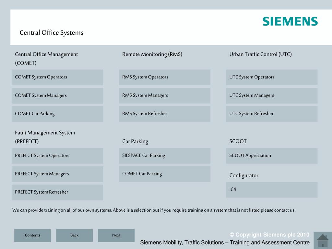Open PREFECT System Operators
The width and height of the screenshot is (332, 249).
click(x=57, y=156)
